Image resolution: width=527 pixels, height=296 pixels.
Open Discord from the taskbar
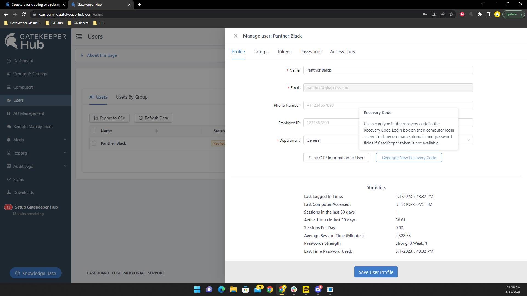tap(318, 290)
